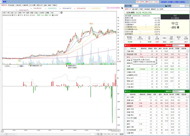Click the plus icon at the window's top-left

pyautogui.click(x=1, y=2)
